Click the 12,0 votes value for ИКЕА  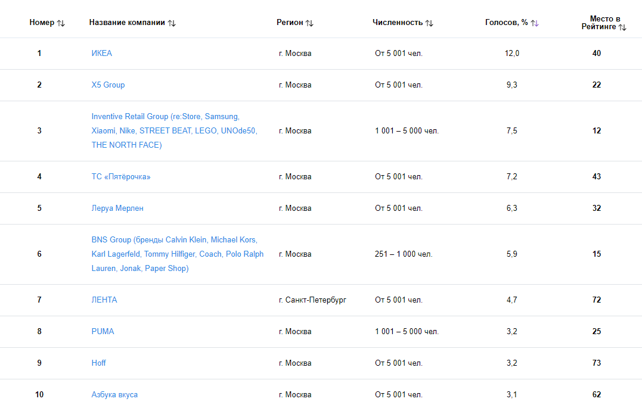pos(512,53)
